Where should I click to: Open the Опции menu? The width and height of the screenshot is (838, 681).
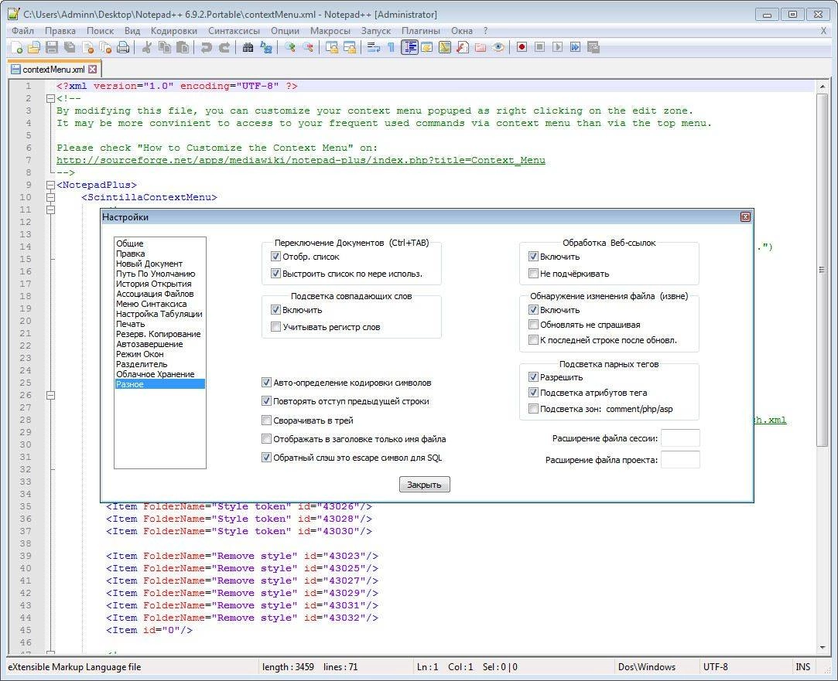click(x=285, y=31)
